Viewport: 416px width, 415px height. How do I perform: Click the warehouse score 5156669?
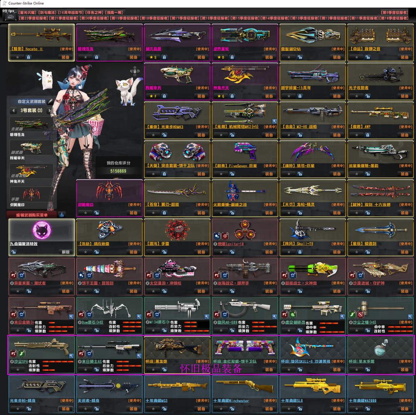click(x=118, y=171)
